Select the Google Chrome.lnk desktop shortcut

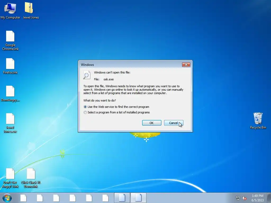(10, 40)
